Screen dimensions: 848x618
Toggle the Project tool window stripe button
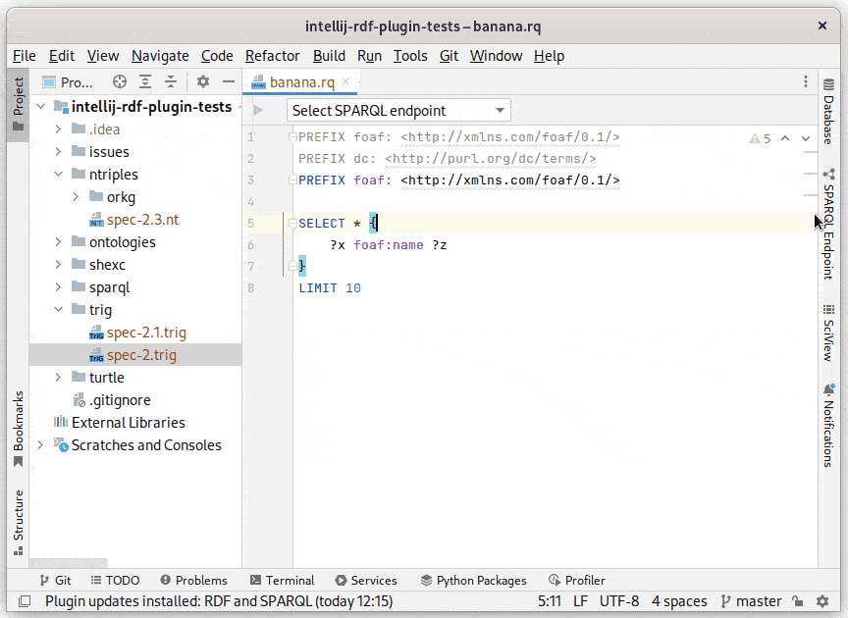pyautogui.click(x=19, y=104)
